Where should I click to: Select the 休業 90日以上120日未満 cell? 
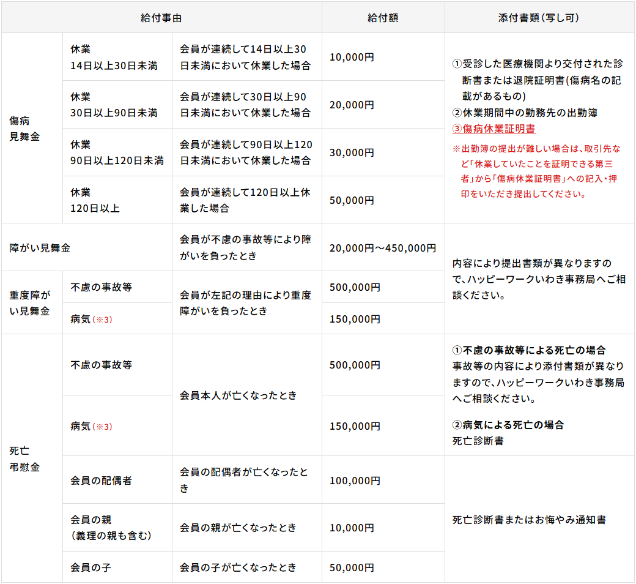click(x=116, y=153)
